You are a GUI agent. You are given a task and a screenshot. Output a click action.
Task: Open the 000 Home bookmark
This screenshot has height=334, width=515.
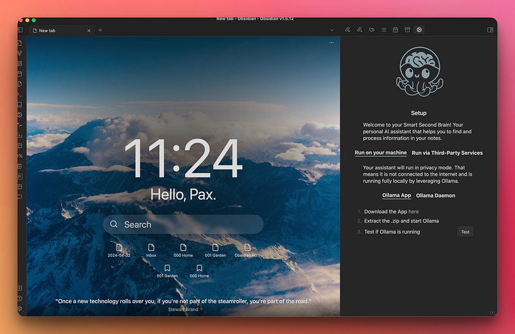[x=199, y=272]
